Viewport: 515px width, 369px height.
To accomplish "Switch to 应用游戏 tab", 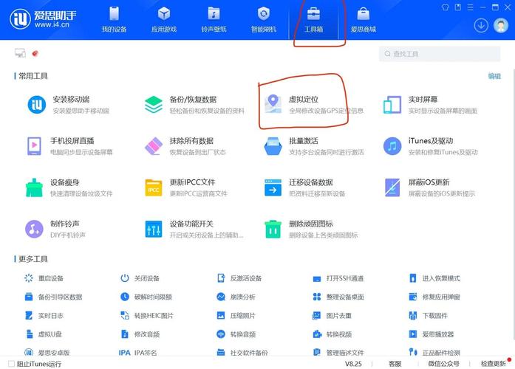I will [164, 20].
